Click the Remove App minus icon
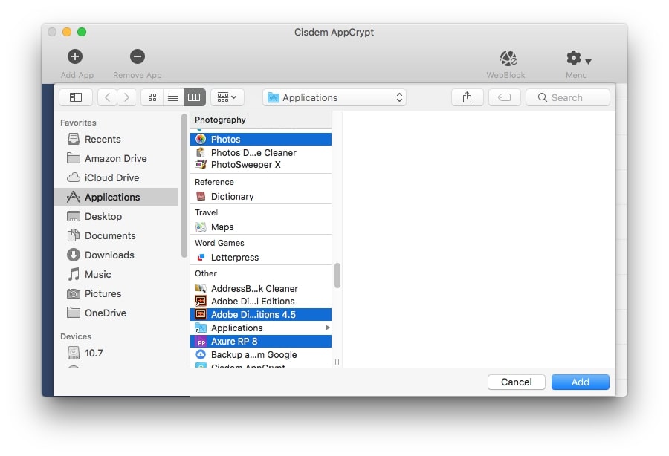 [138, 56]
